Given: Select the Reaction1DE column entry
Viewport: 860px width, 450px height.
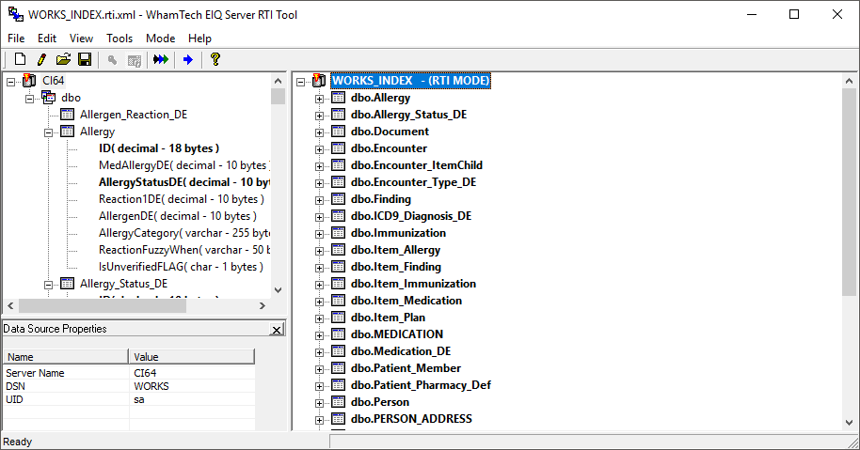Looking at the screenshot, I should [182, 199].
